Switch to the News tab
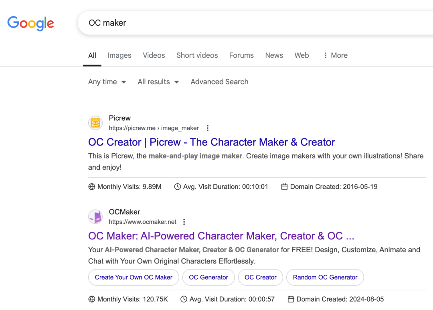Image resolution: width=433 pixels, height=310 pixels. [274, 55]
